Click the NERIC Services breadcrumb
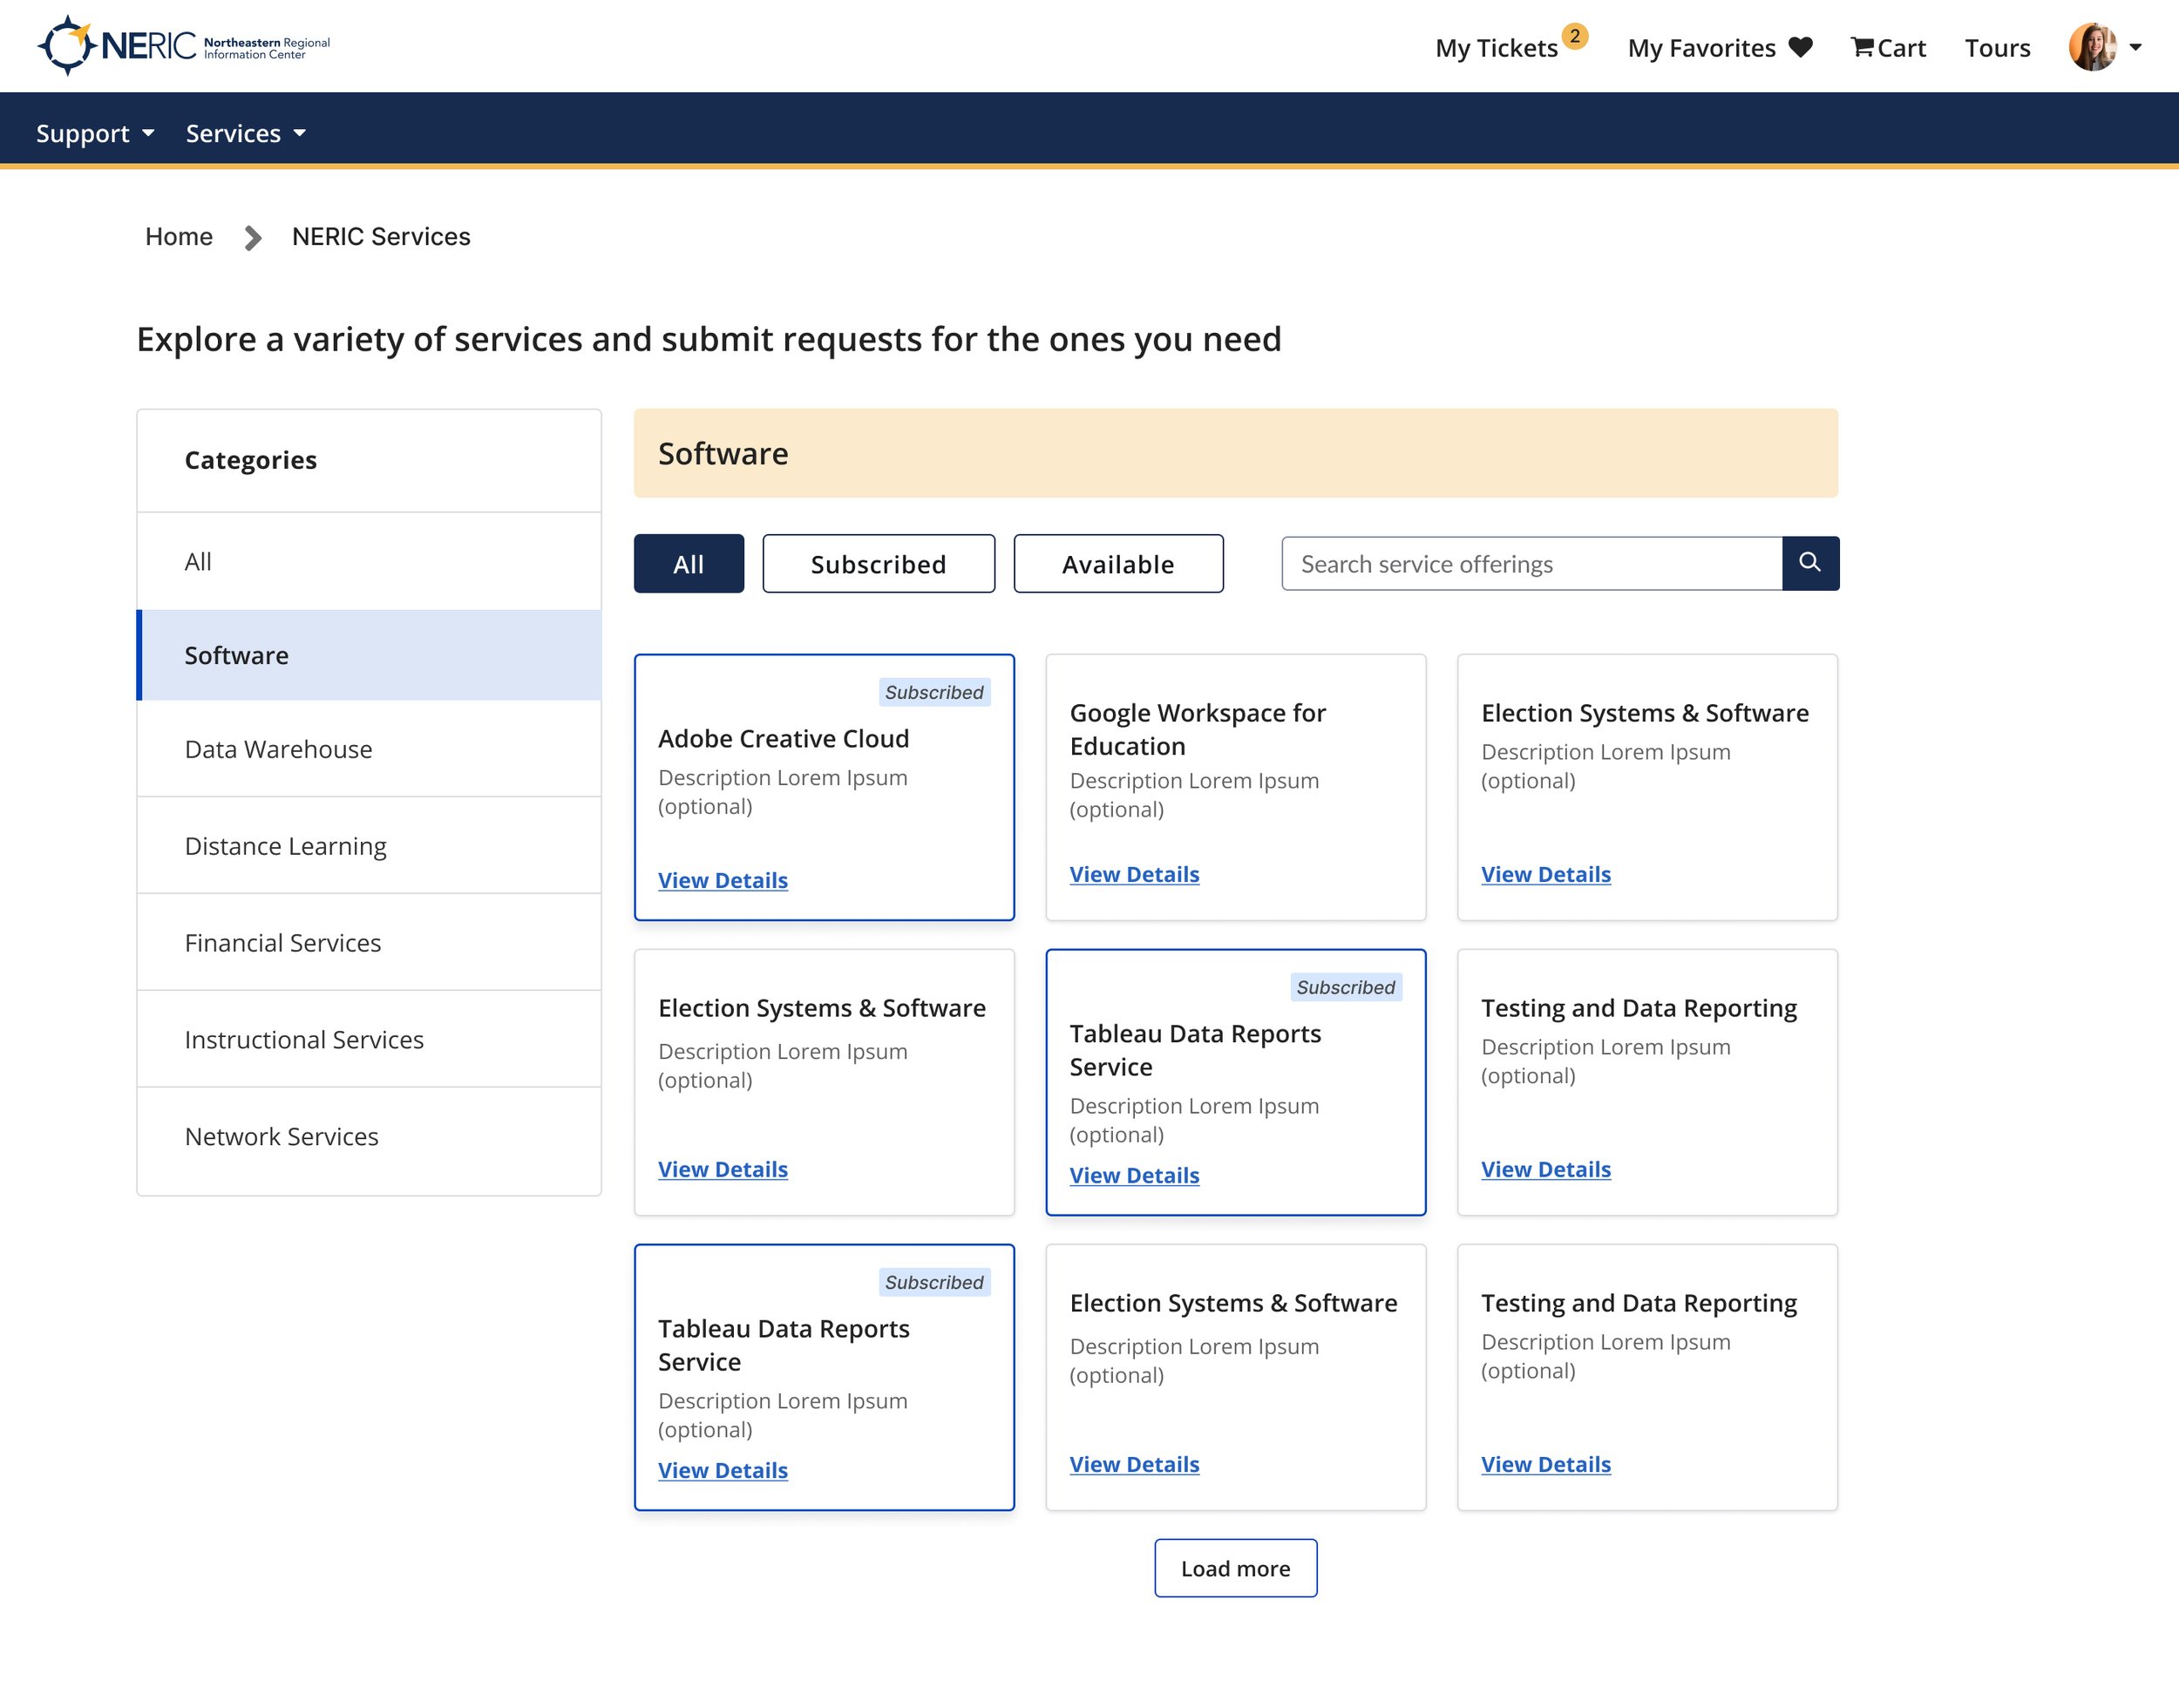The image size is (2179, 1708). coord(381,236)
